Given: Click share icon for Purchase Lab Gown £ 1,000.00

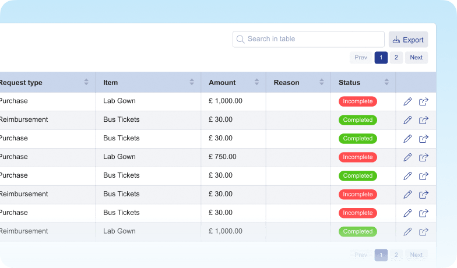Looking at the screenshot, I should pos(423,101).
